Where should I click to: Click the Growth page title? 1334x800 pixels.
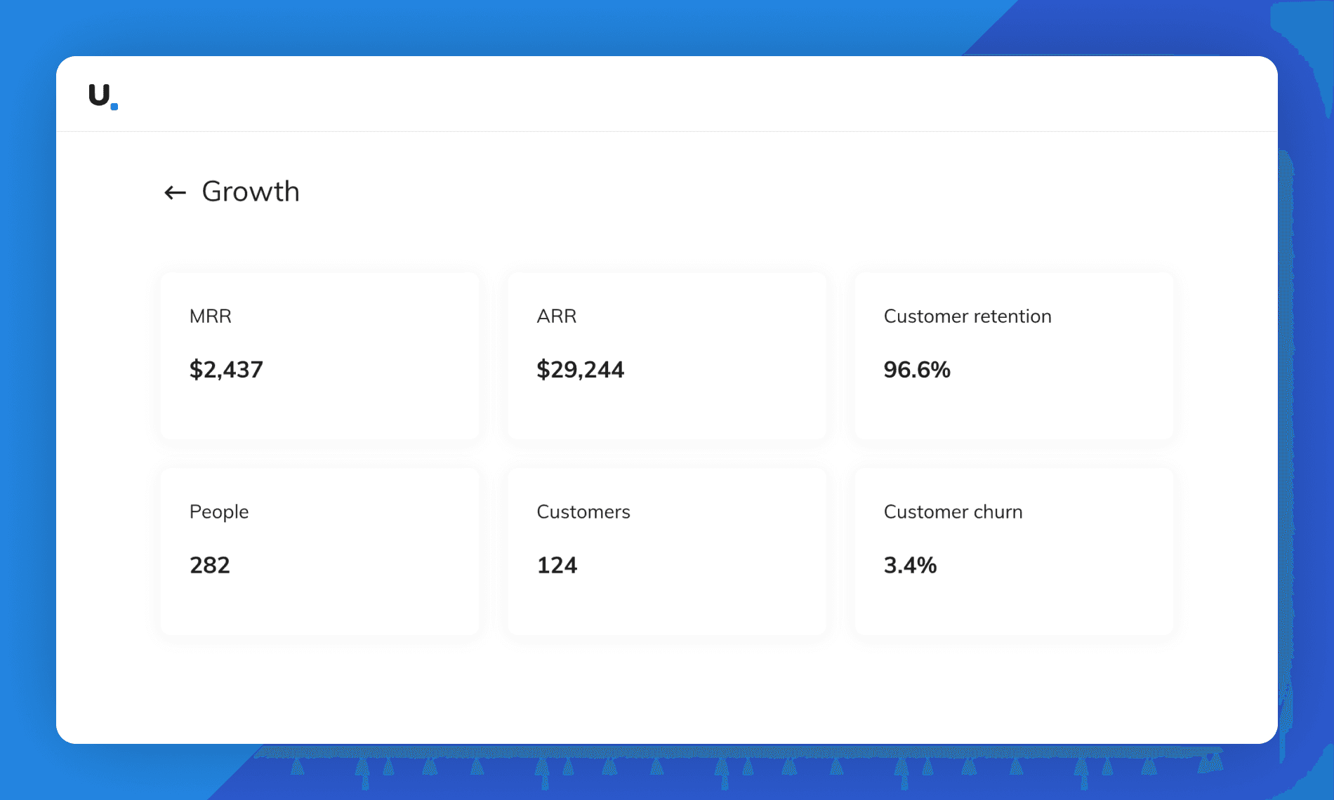(x=251, y=191)
